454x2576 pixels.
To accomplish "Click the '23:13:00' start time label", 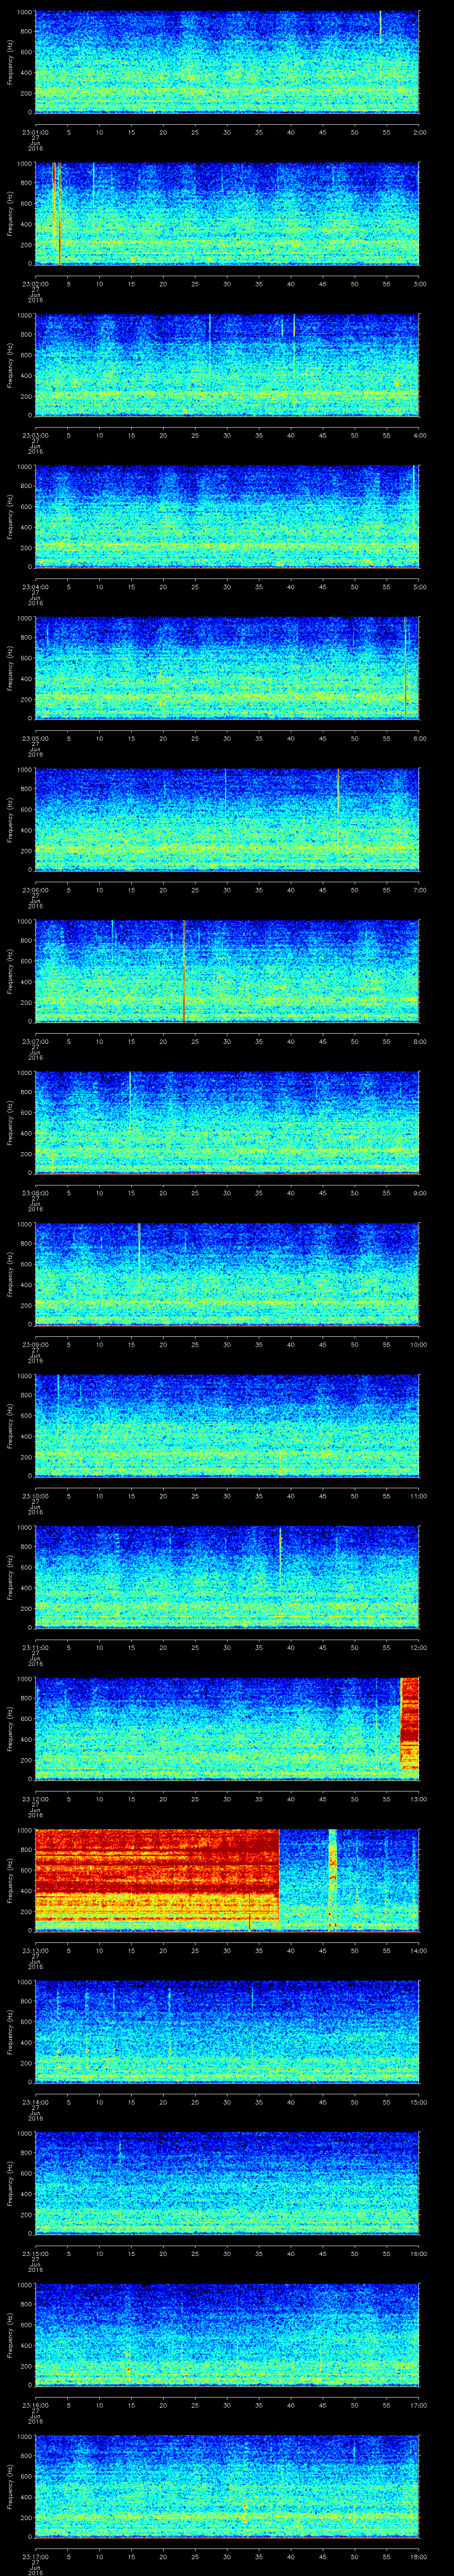I will (x=35, y=1950).
